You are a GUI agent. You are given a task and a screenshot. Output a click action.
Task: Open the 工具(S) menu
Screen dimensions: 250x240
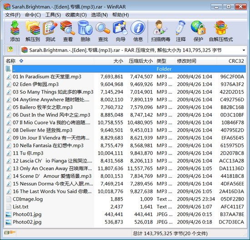click(x=53, y=15)
